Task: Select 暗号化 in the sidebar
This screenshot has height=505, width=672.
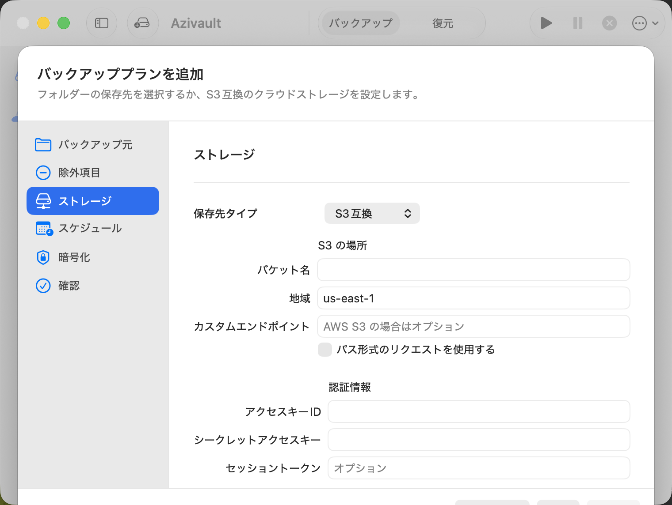Action: 93,257
